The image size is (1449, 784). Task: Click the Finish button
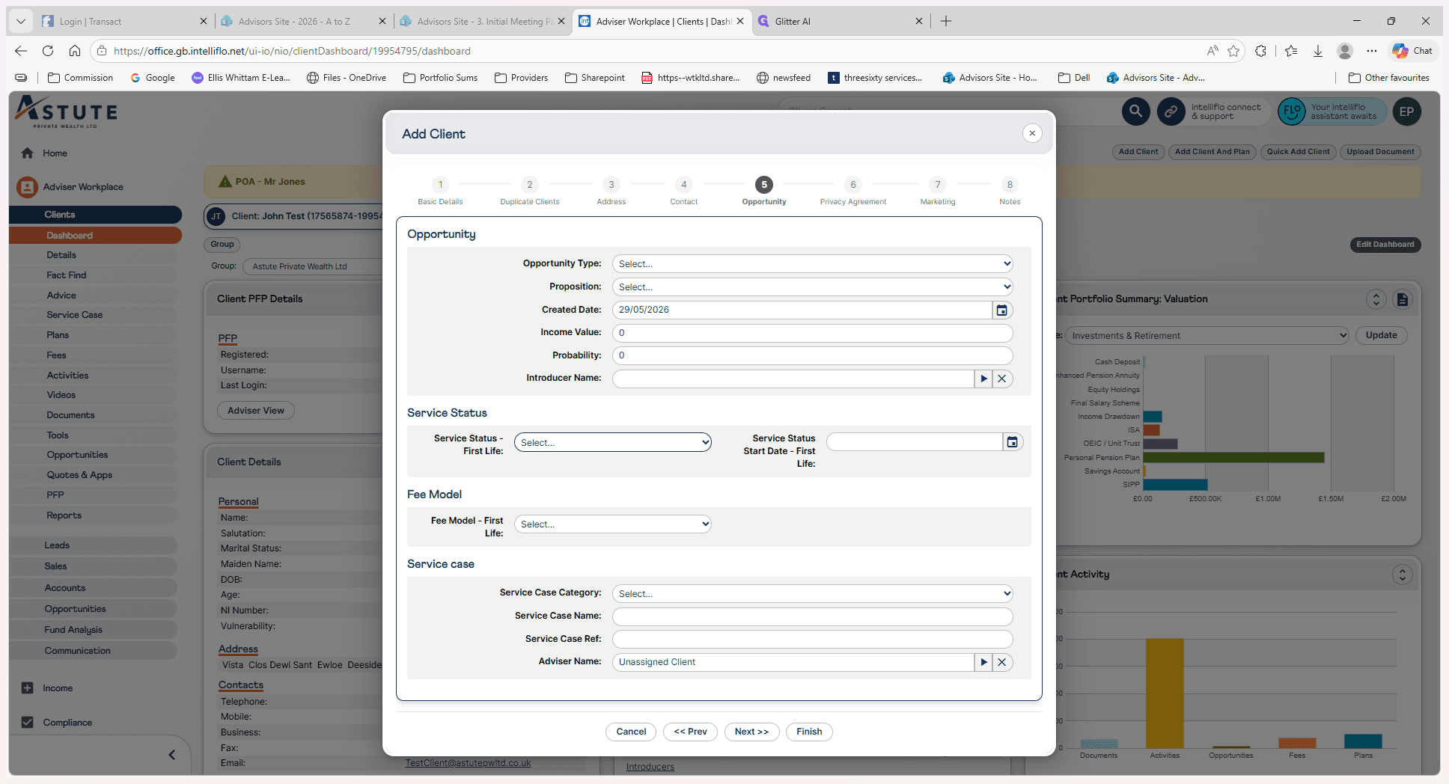coord(809,732)
